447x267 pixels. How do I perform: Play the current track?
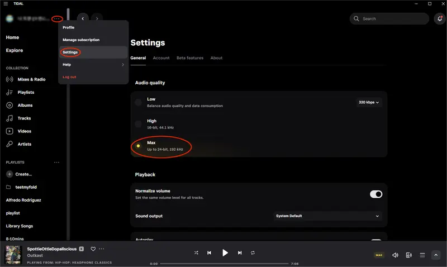(225, 252)
